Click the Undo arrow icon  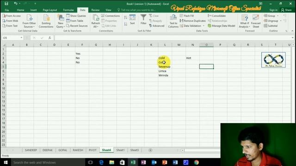pyautogui.click(x=16, y=3)
